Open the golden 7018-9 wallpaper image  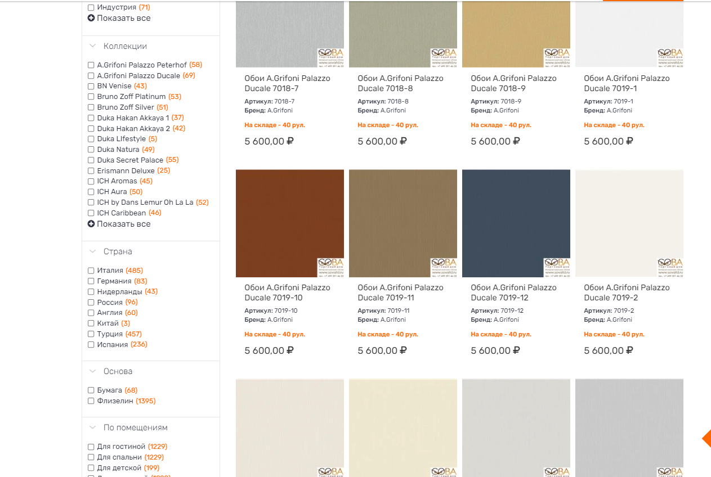[x=516, y=34]
